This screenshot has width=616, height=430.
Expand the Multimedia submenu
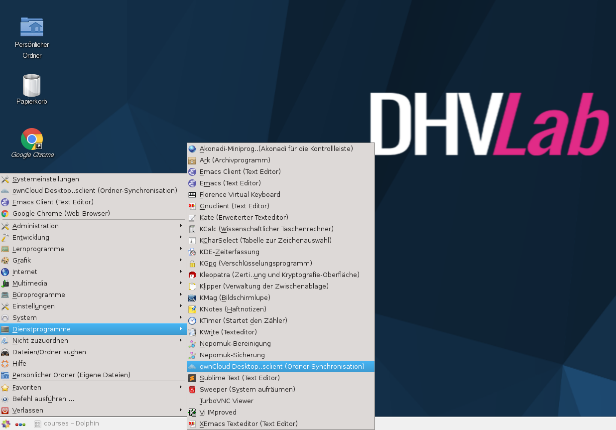(x=93, y=283)
